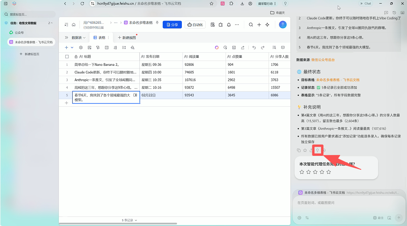Open the field configuration gear icon
The width and height of the screenshot is (407, 226).
81,48
